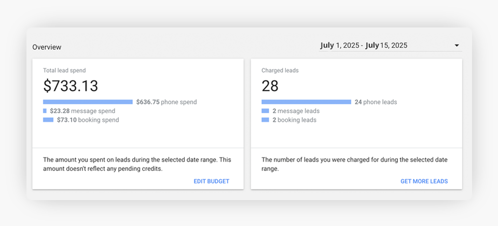Viewport: 498px width, 226px height.
Task: Click the phone spend blue bar
Action: click(88, 102)
